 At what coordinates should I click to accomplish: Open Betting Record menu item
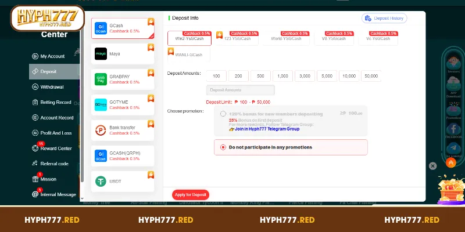[x=56, y=103]
